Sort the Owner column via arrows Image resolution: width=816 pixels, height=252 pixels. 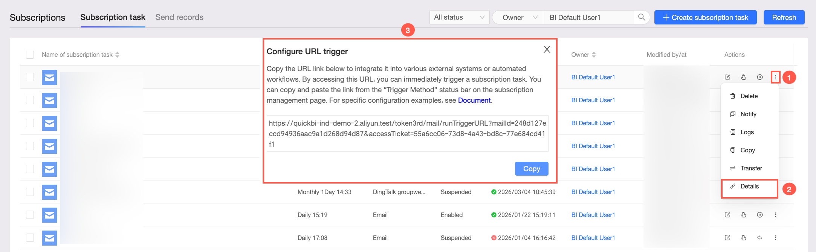[x=594, y=55]
